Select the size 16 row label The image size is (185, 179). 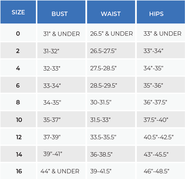pos(19,171)
